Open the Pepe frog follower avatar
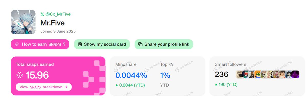 257,75
